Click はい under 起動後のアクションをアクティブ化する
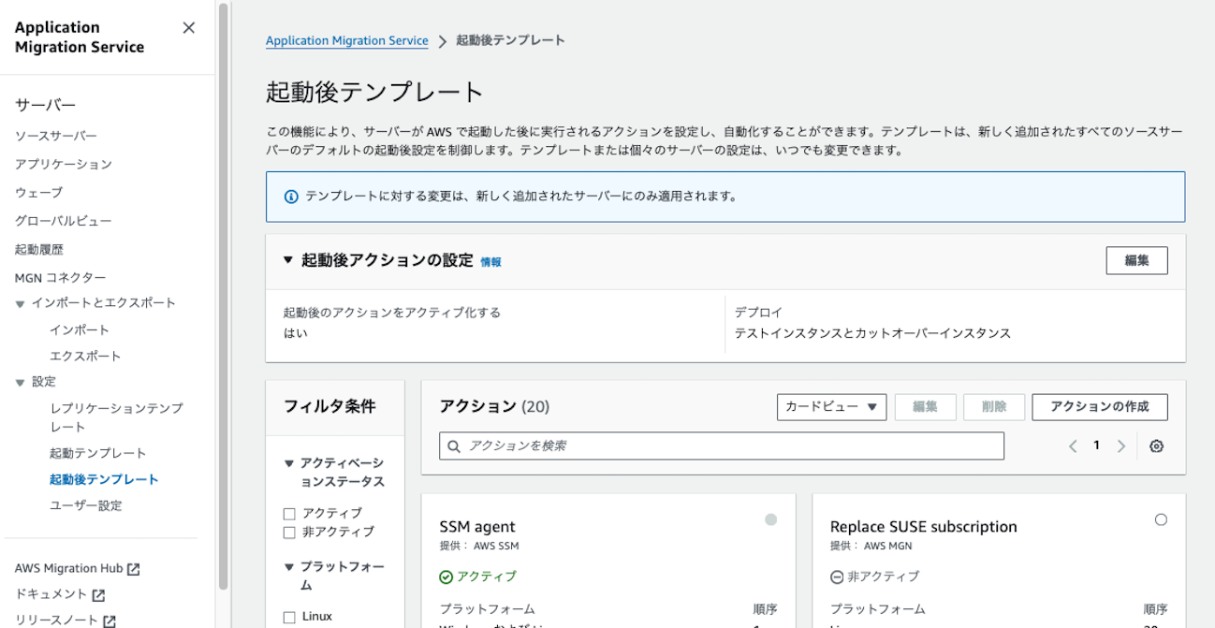 pos(295,334)
